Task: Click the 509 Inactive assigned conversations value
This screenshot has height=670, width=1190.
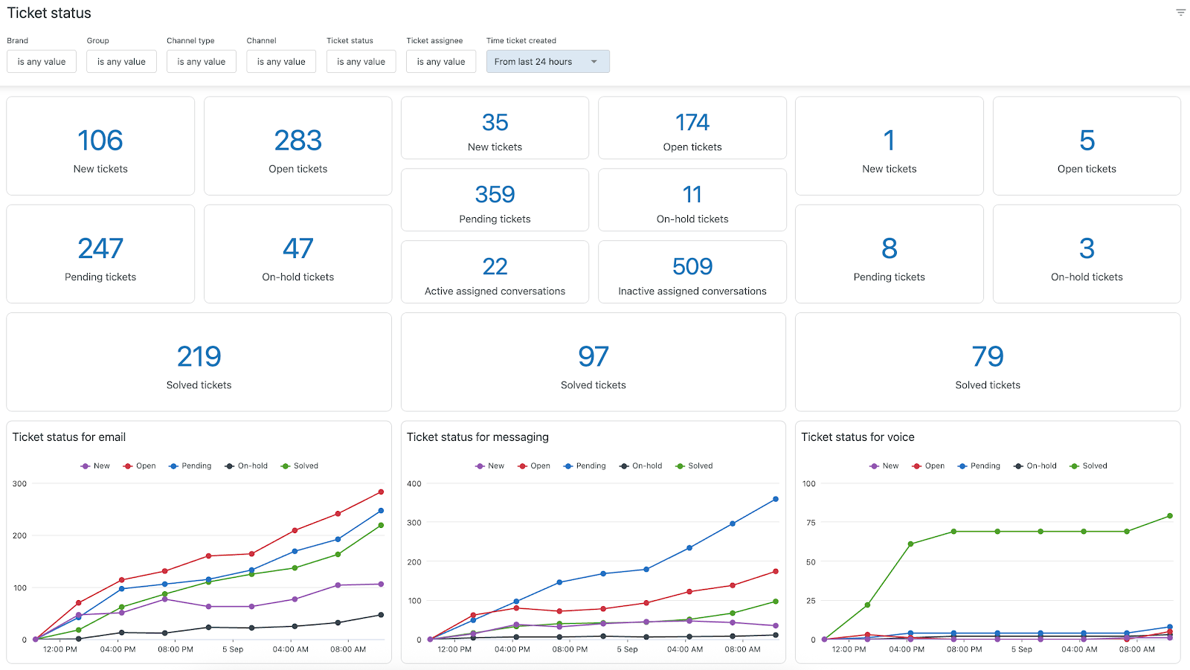Action: pyautogui.click(x=692, y=266)
